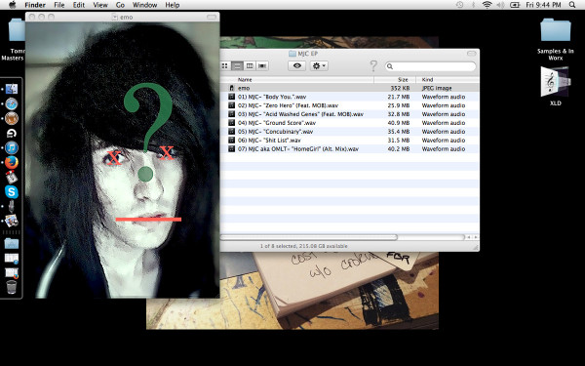This screenshot has width=585, height=366.
Task: Open Spotlight search in the menu bar
Action: (x=572, y=5)
